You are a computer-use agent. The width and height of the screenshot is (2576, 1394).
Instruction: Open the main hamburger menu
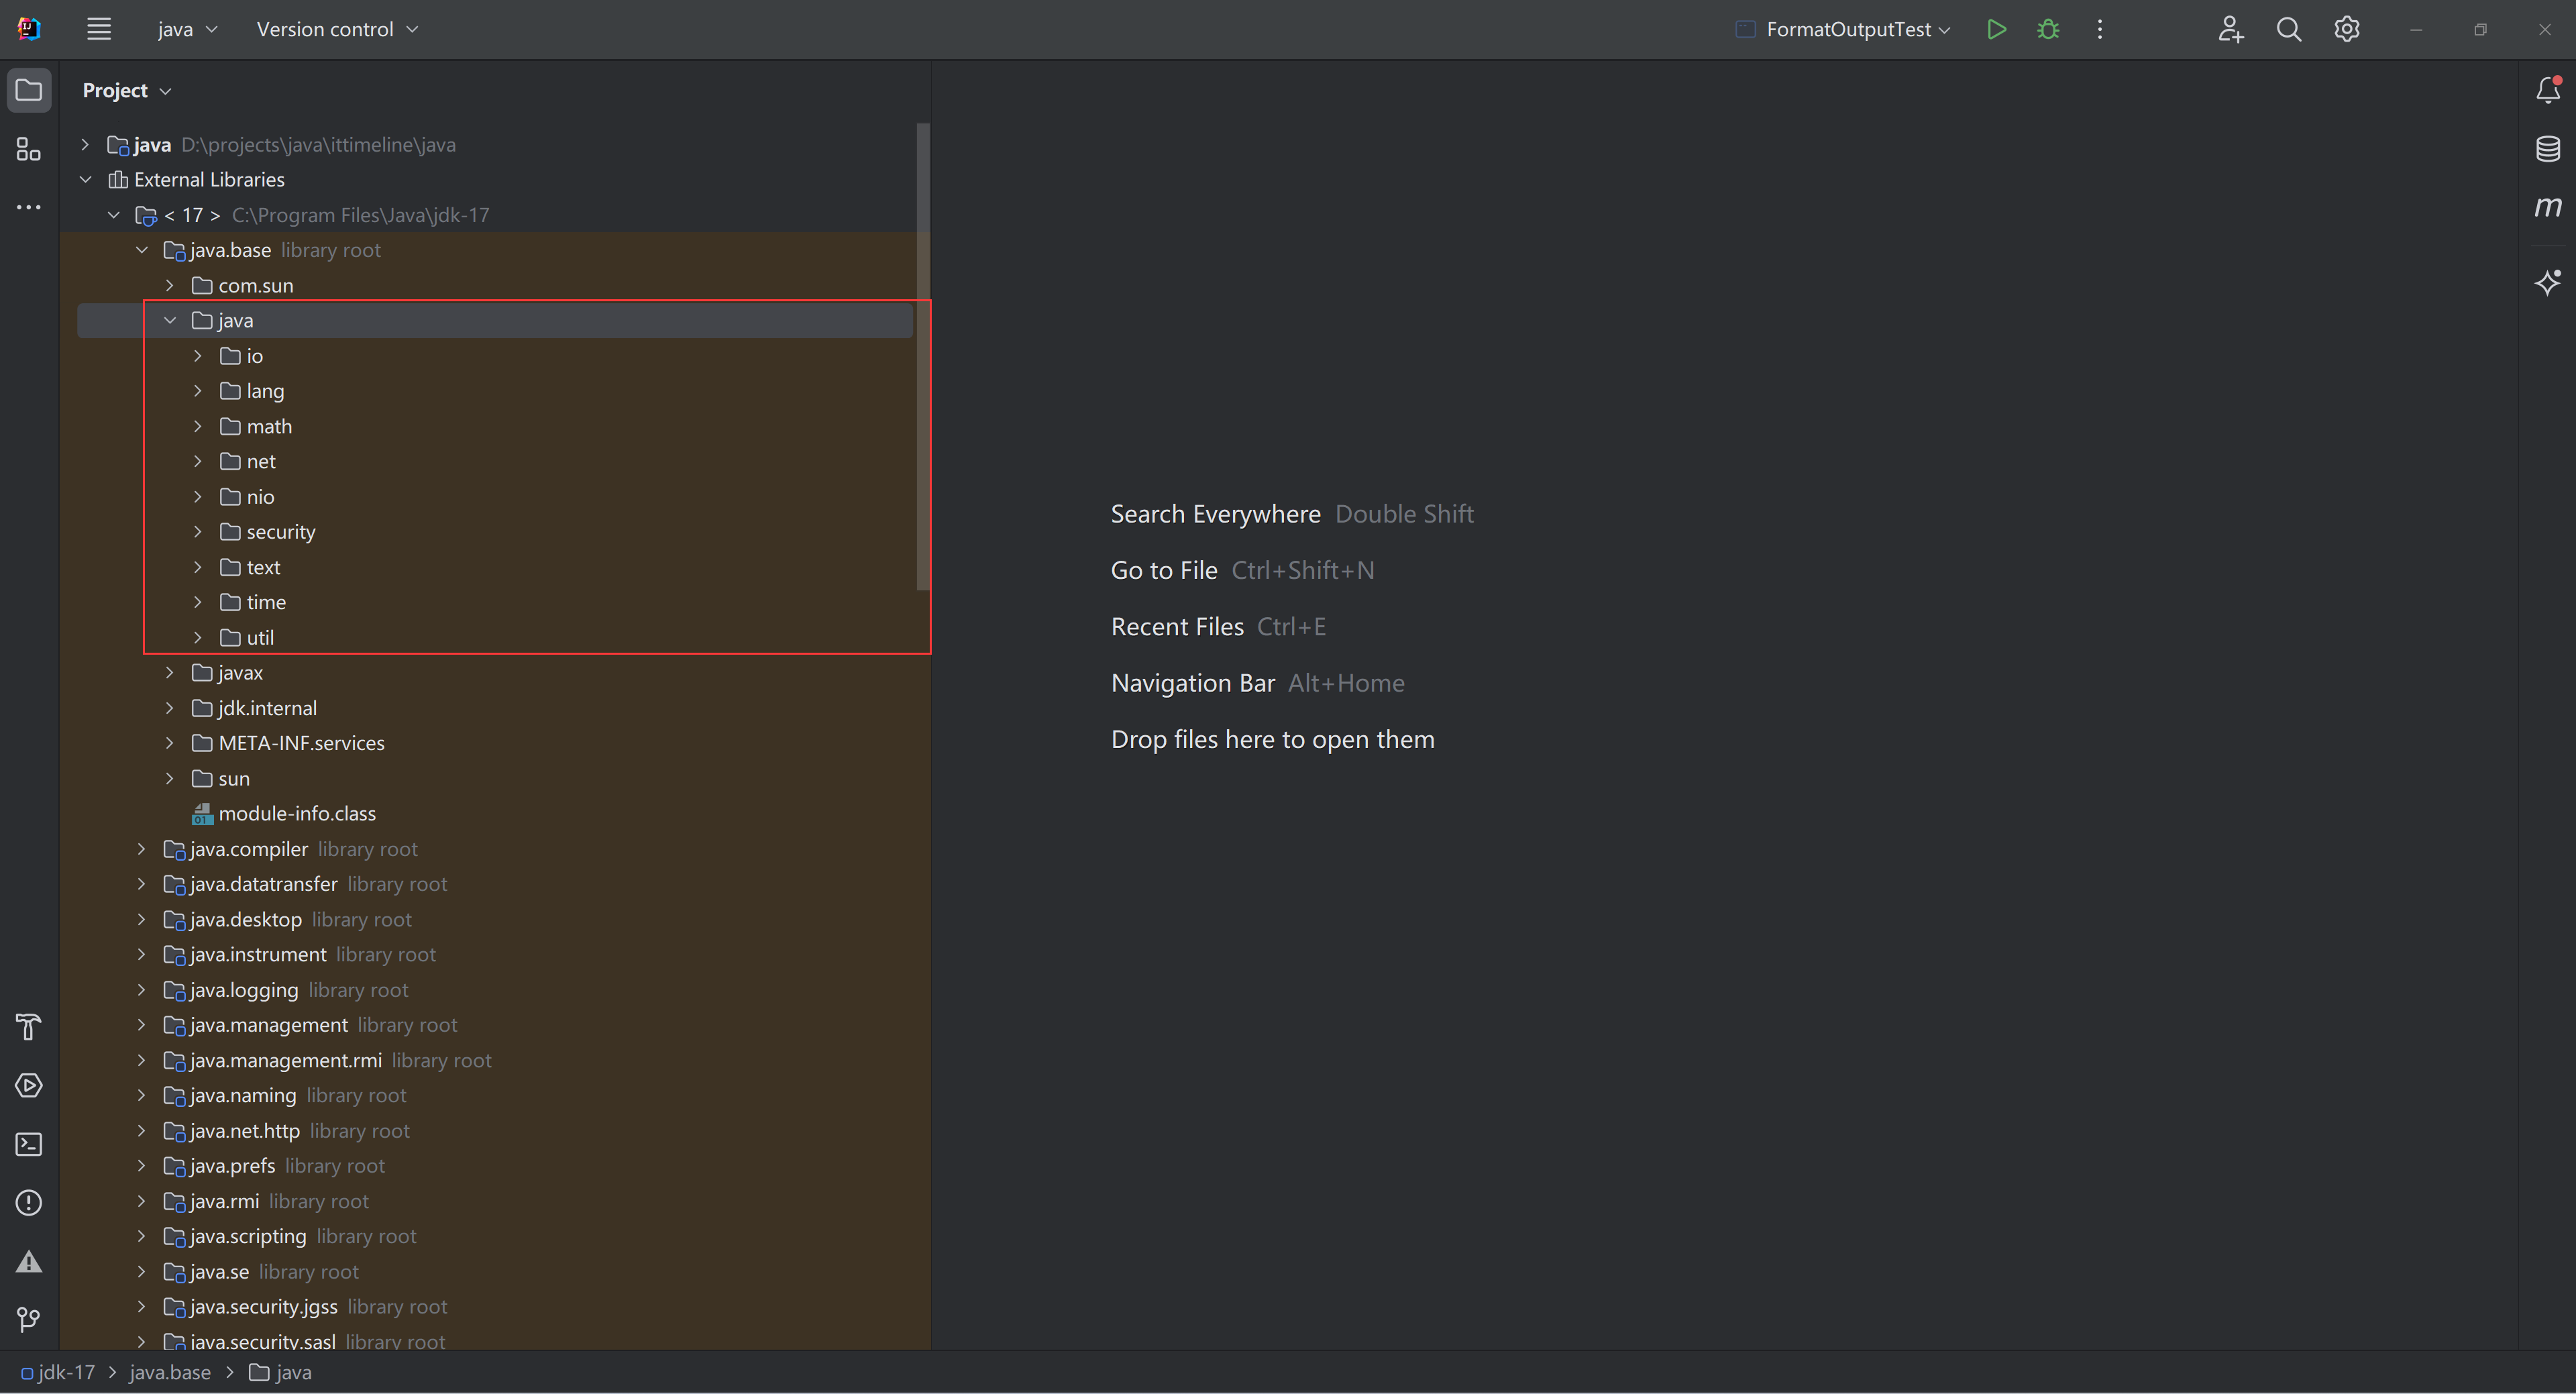tap(98, 29)
